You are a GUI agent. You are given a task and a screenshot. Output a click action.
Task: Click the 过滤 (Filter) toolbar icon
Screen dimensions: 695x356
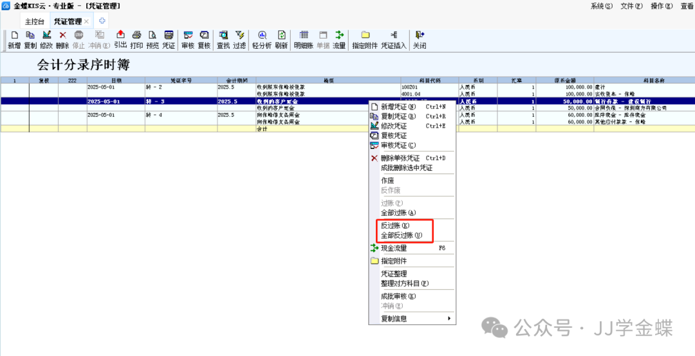239,39
